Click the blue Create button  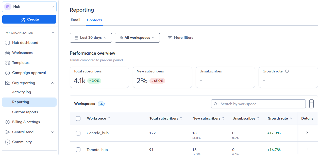[29, 19]
